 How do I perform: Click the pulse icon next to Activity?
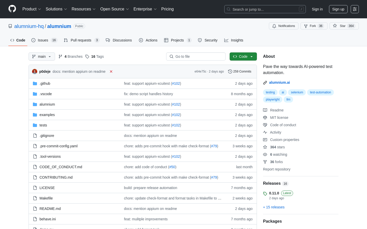pos(265,132)
